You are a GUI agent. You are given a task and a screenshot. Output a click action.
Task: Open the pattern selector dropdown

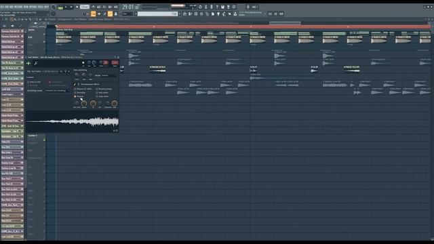pos(157,14)
